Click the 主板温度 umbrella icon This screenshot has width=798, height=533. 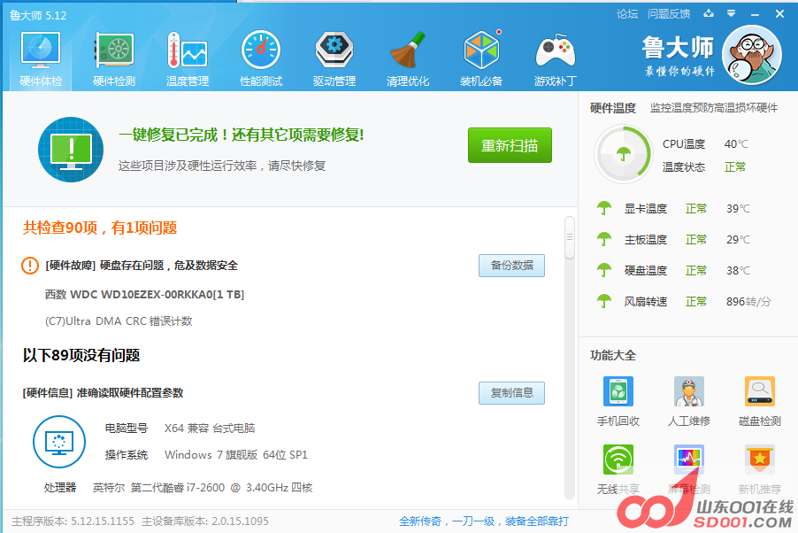coord(604,239)
